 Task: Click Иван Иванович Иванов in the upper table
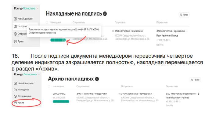(167, 35)
